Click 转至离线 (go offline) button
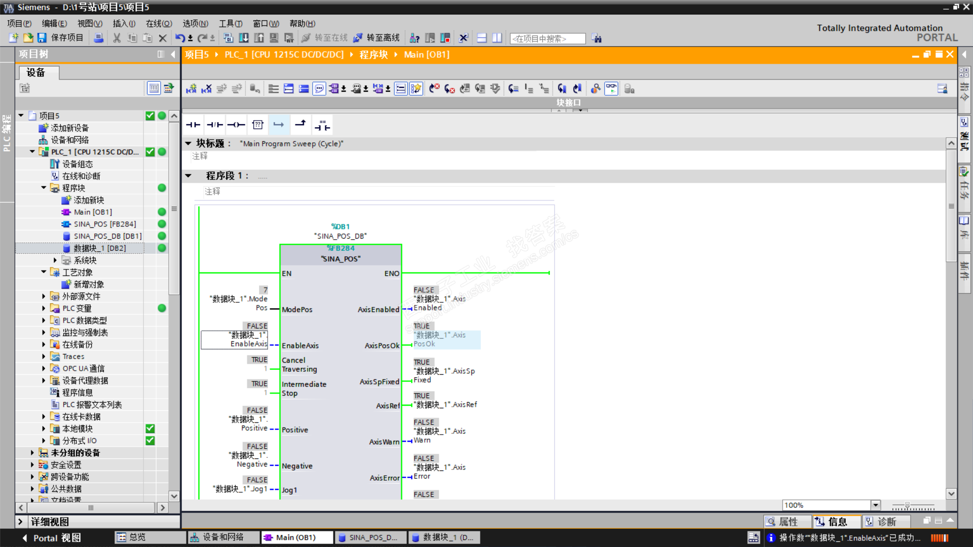The width and height of the screenshot is (973, 547). coord(377,38)
